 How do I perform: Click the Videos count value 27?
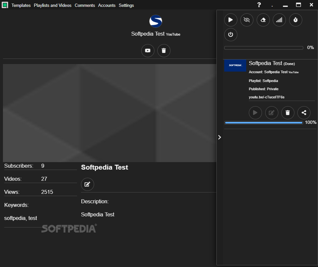pos(44,179)
